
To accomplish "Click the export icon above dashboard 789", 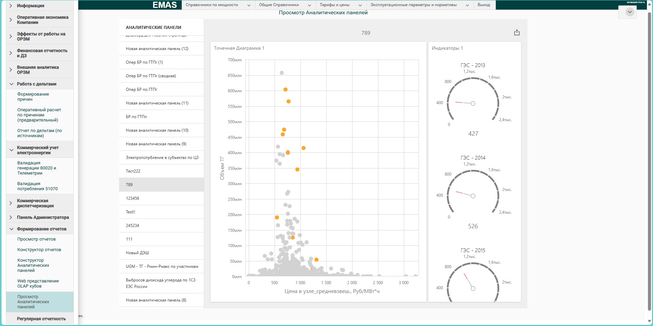I will click(x=517, y=33).
